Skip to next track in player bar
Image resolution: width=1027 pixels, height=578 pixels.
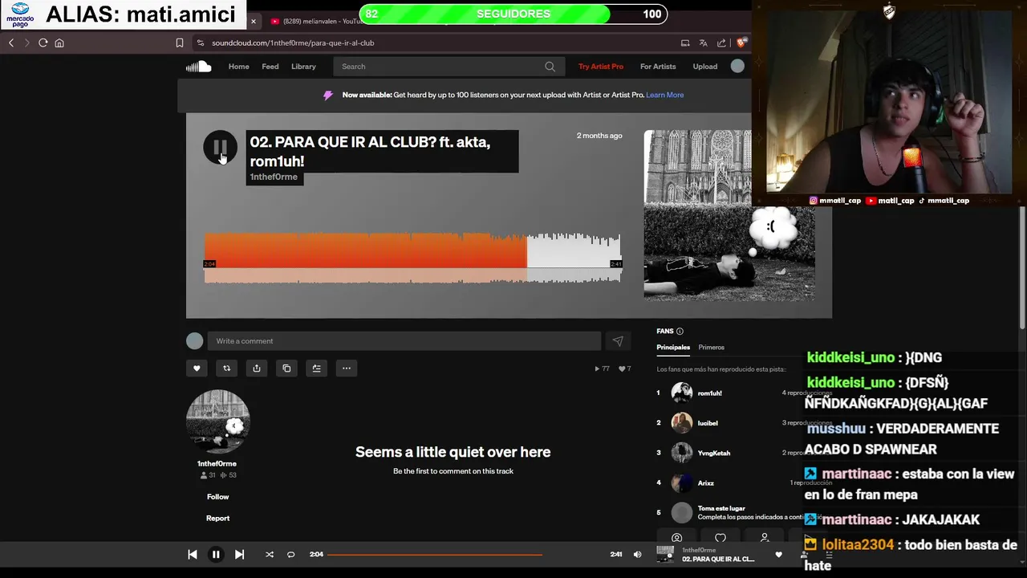pyautogui.click(x=239, y=554)
